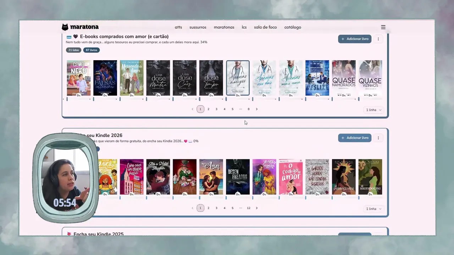Click the Encha seu Kindle 2025 heading
Screen dimensions: 454x255
pos(99,234)
